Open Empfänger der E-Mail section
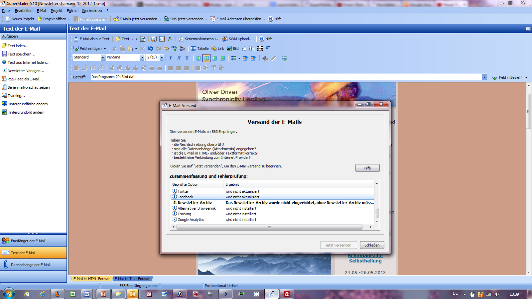The height and width of the screenshot is (299, 532). (33, 241)
